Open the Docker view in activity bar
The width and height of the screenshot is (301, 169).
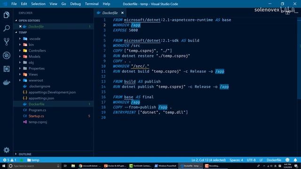6,83
